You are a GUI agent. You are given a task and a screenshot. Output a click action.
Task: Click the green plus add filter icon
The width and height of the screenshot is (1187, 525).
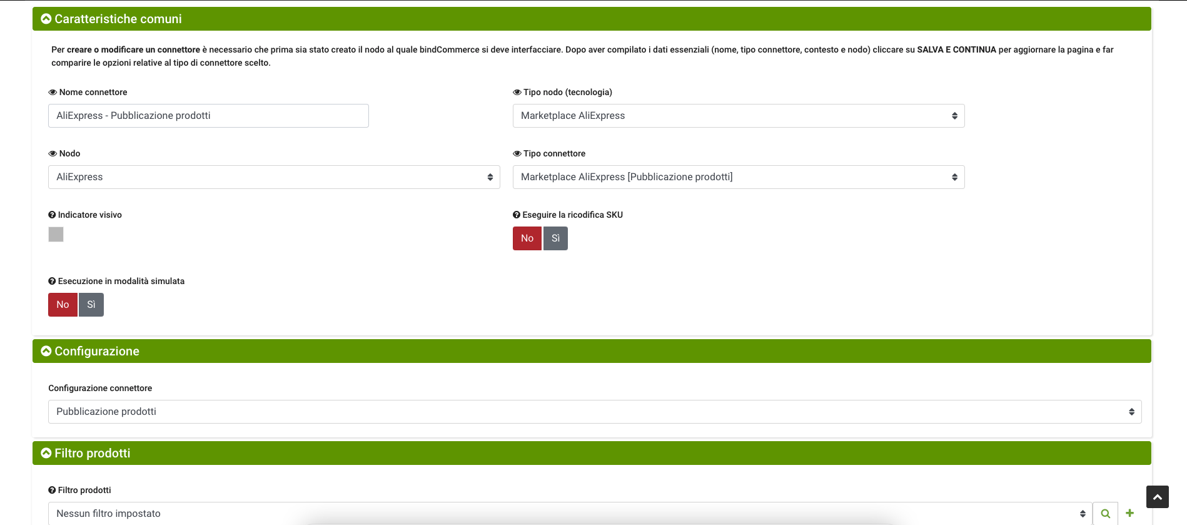point(1129,513)
